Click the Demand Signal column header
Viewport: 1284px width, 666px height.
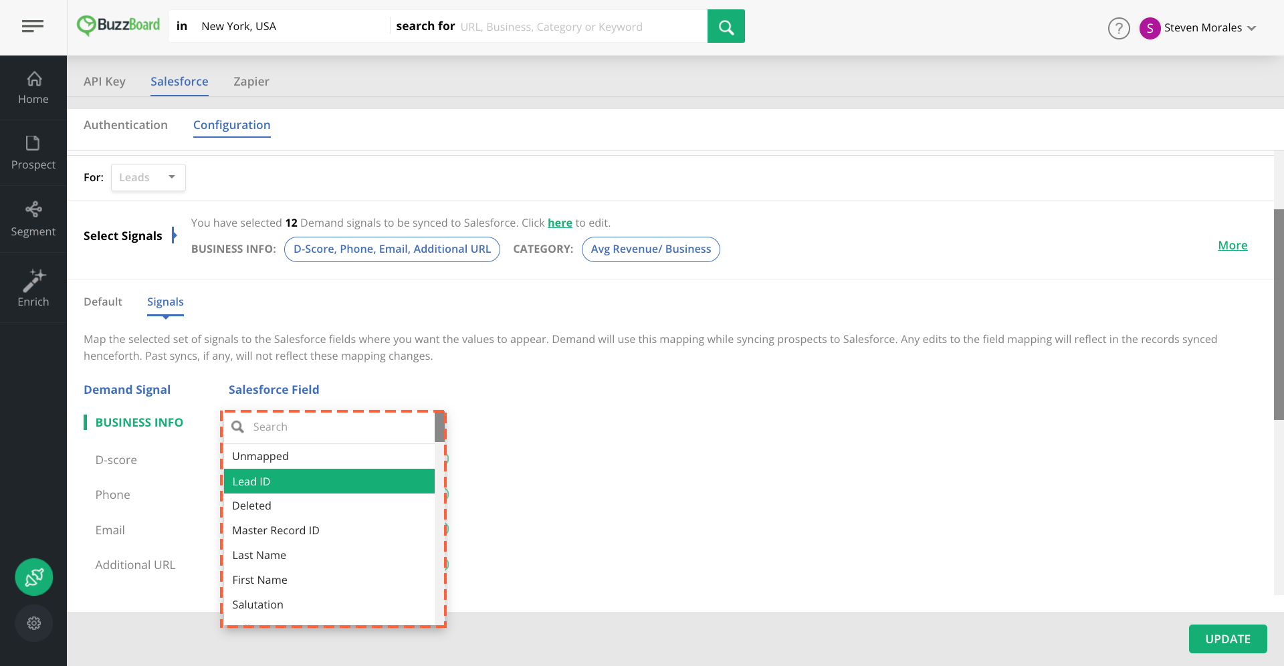pyautogui.click(x=127, y=390)
